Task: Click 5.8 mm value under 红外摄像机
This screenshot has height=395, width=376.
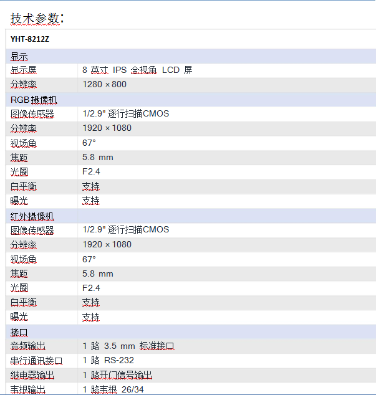Action: point(98,274)
